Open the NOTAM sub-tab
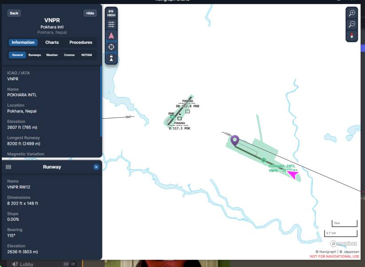 [86, 55]
